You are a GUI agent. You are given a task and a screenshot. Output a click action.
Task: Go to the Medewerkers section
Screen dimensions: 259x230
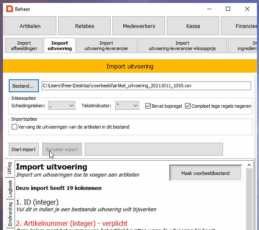139,26
